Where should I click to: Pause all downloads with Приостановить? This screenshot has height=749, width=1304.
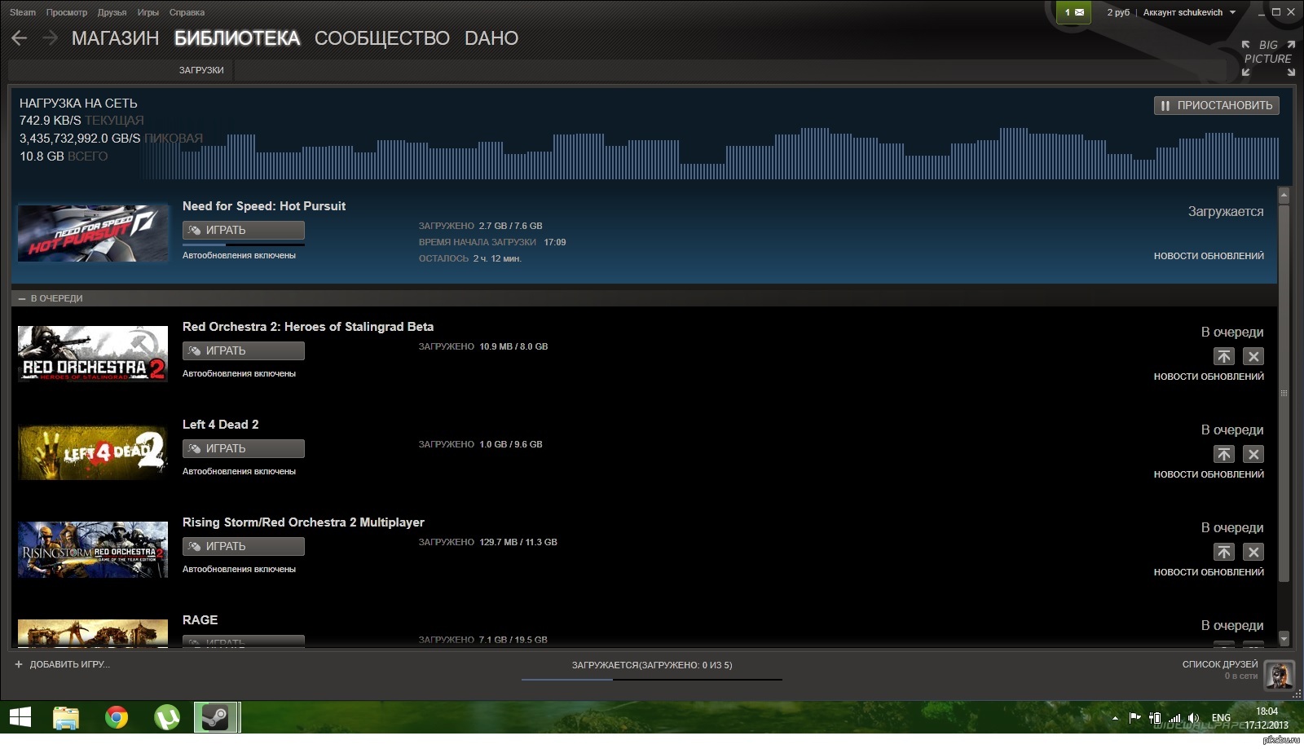pos(1216,105)
